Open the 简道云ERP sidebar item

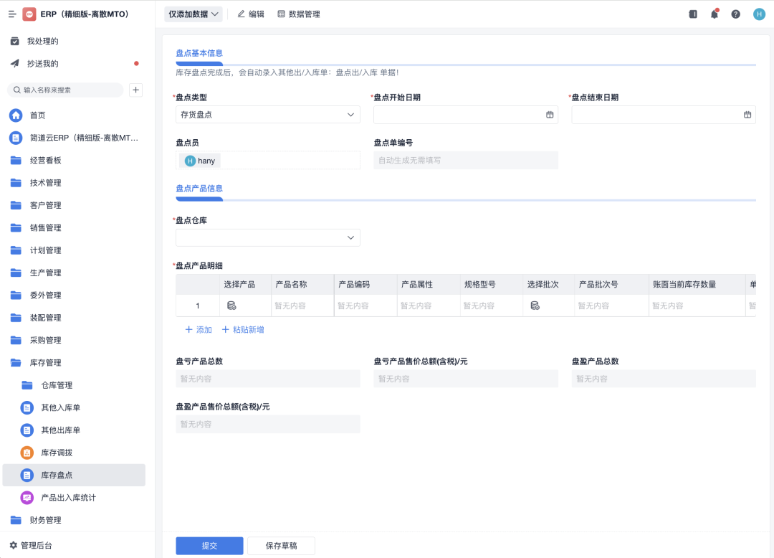pyautogui.click(x=74, y=138)
